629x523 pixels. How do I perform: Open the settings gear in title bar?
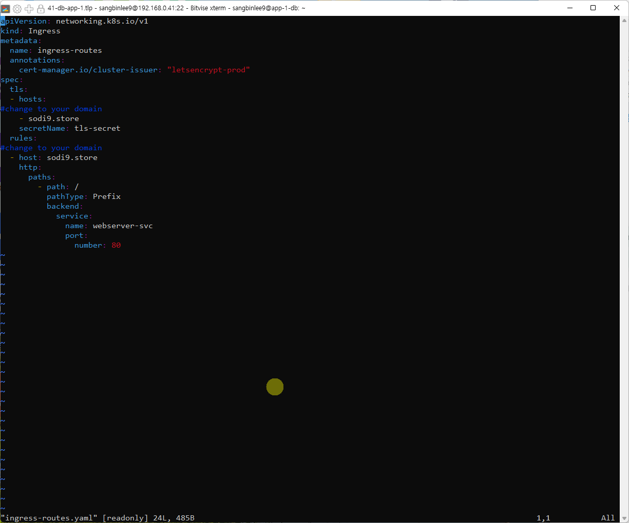[17, 8]
